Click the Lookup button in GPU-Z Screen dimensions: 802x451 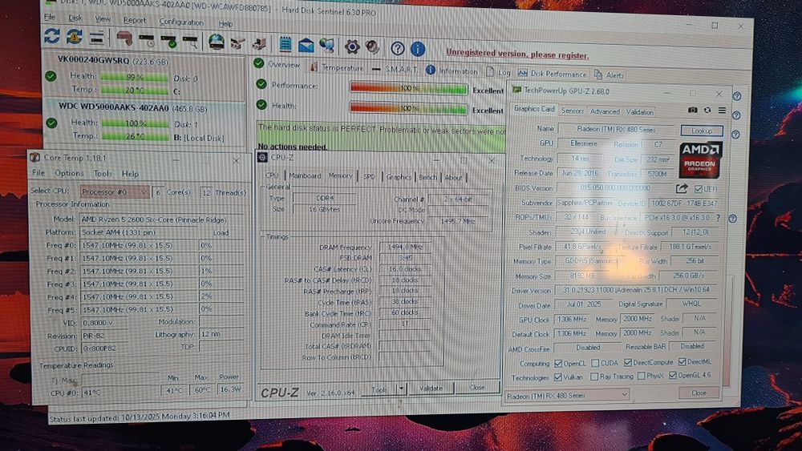tap(702, 131)
